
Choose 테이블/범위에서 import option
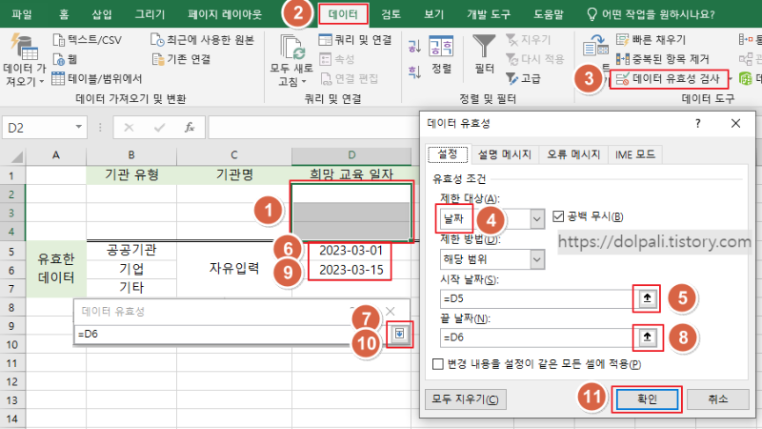[97, 78]
